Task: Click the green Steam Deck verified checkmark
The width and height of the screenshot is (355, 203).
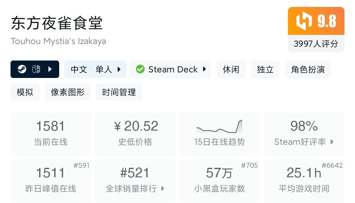Action: 140,69
